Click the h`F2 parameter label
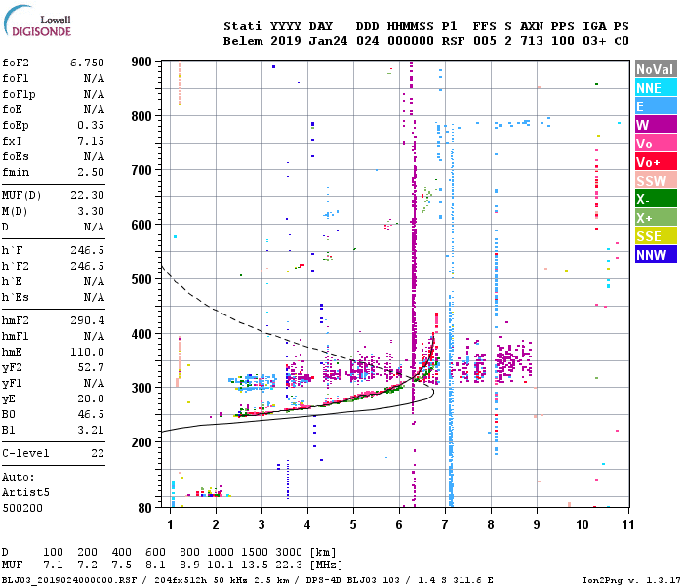This screenshot has width=683, height=586. click(x=16, y=266)
